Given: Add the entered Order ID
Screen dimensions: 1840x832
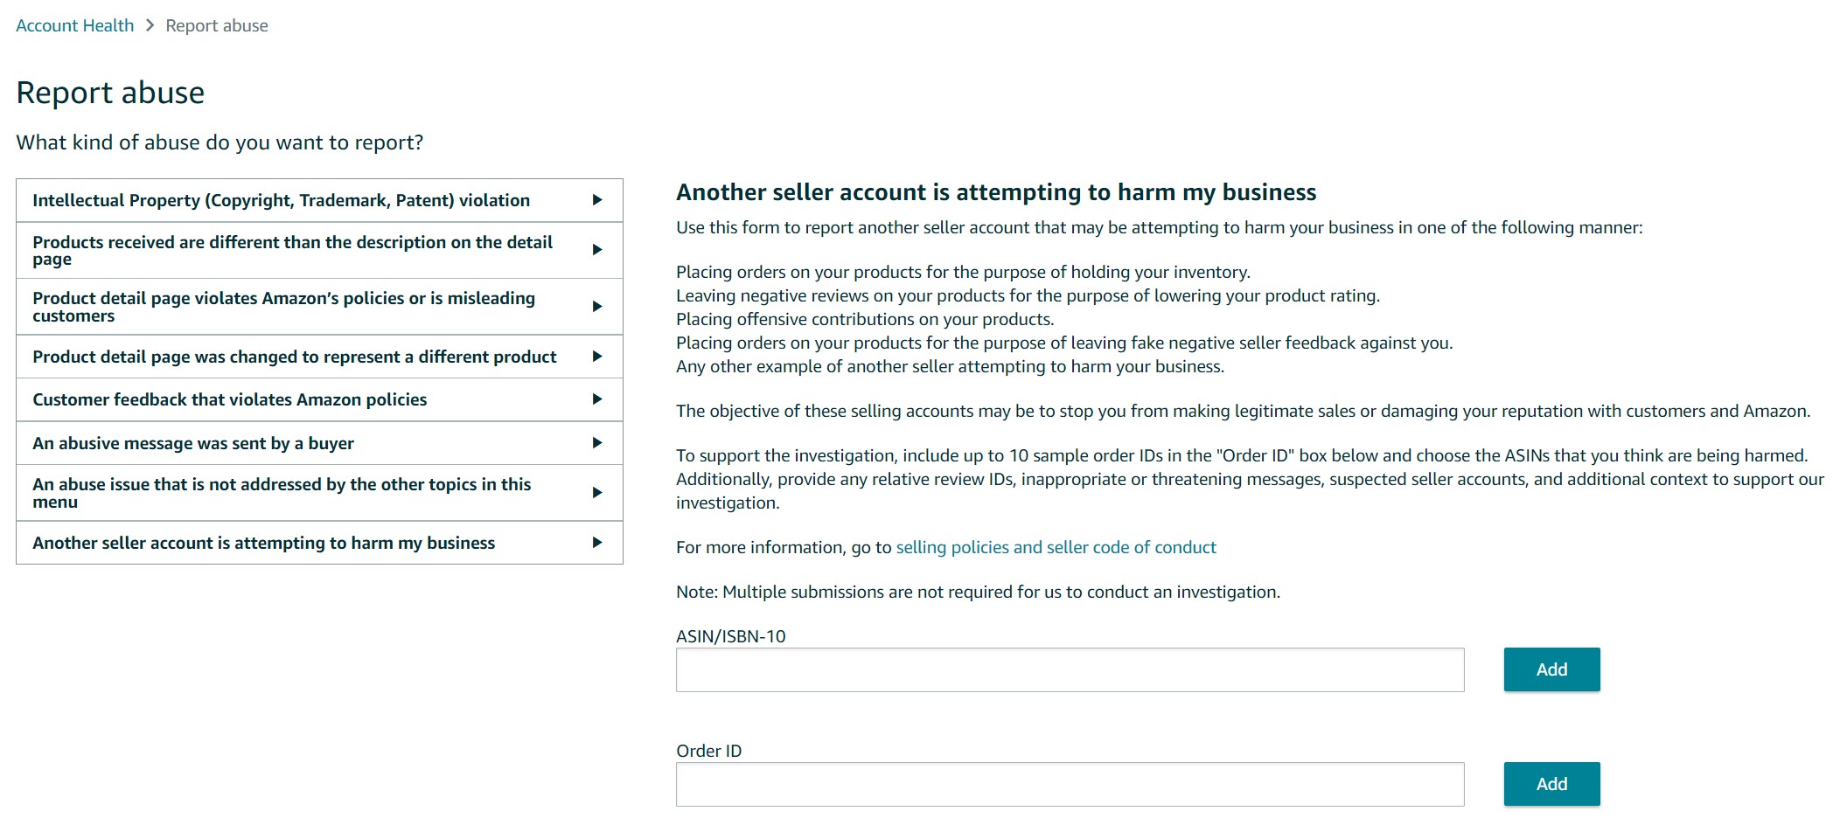Looking at the screenshot, I should coord(1551,784).
